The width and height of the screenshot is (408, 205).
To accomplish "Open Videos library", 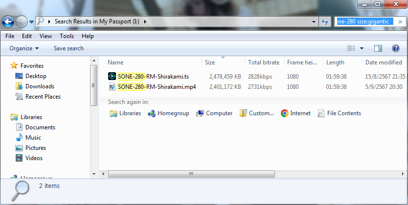I will [34, 158].
